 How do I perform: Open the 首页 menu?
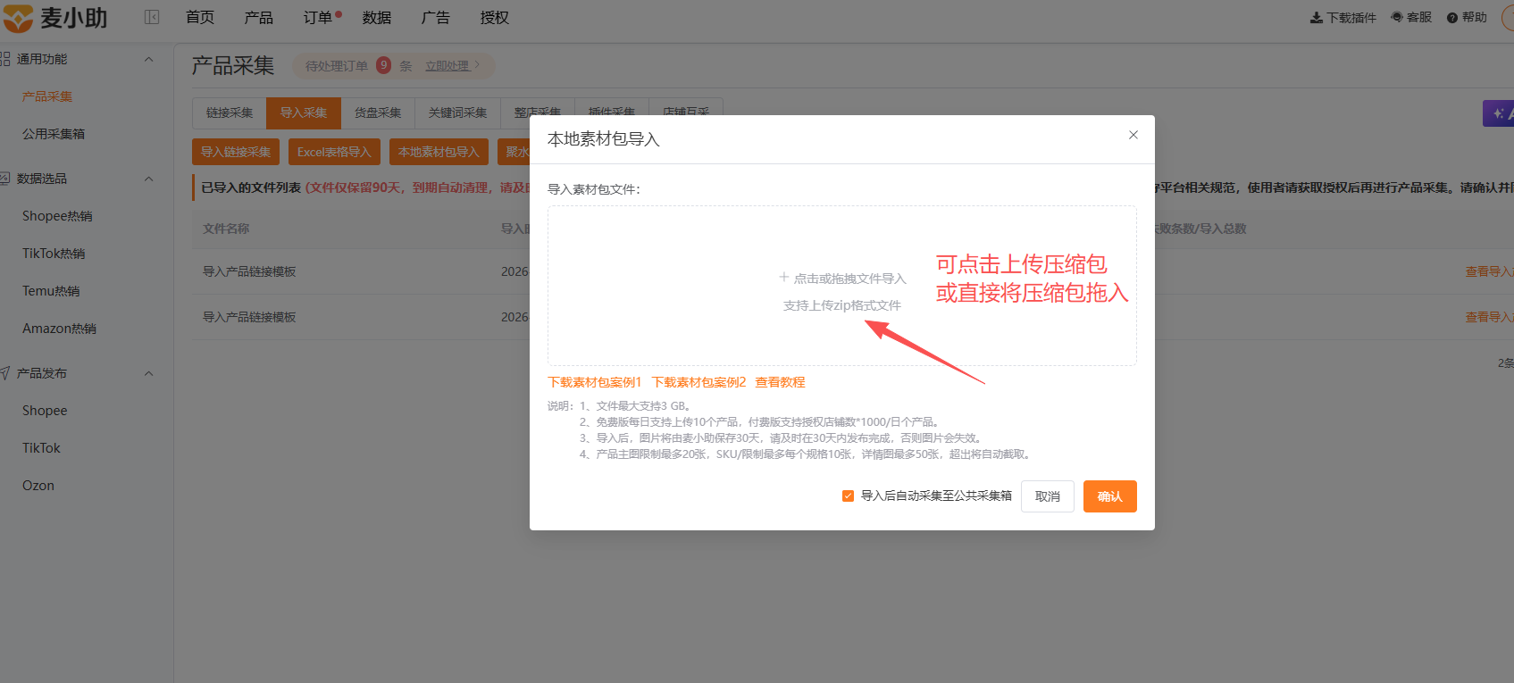(200, 18)
